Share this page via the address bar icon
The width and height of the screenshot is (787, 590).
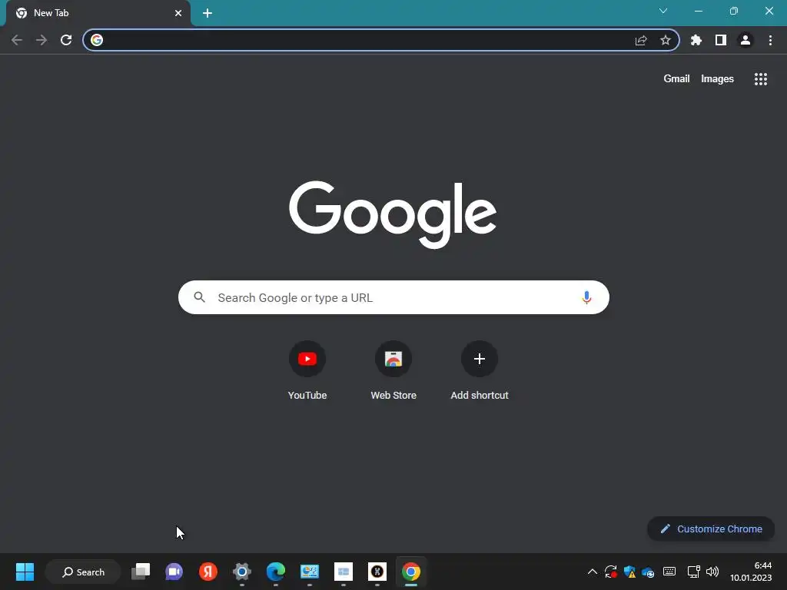[x=641, y=40]
